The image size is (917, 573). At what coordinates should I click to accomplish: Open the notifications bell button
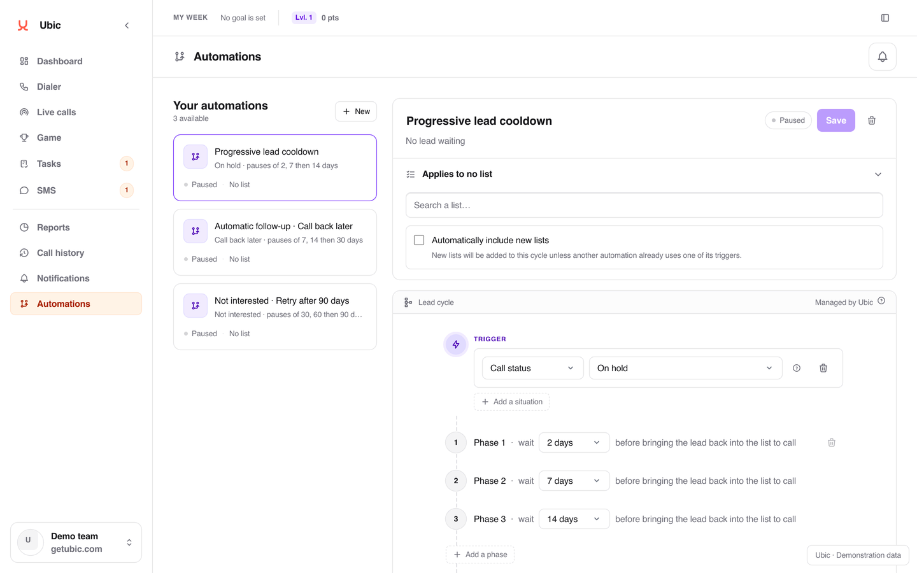point(883,57)
